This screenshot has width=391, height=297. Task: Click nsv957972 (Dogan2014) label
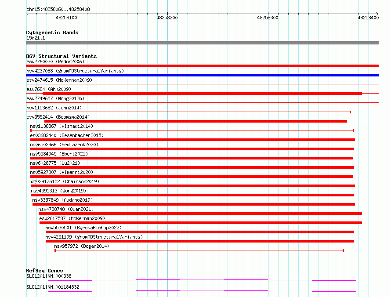[82, 246]
